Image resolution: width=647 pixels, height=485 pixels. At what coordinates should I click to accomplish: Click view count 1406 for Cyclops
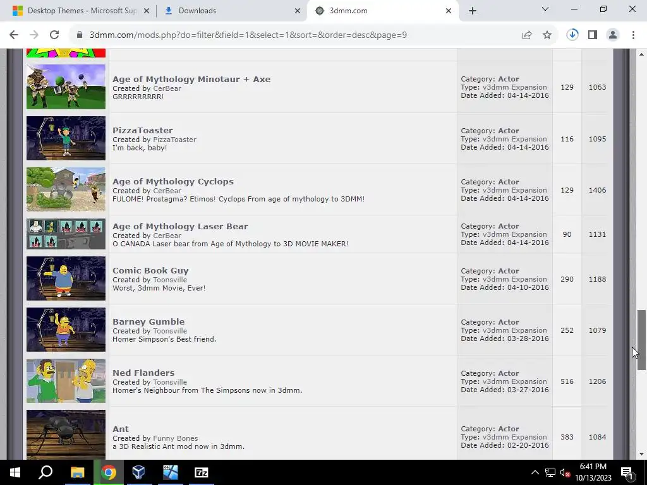tap(598, 190)
